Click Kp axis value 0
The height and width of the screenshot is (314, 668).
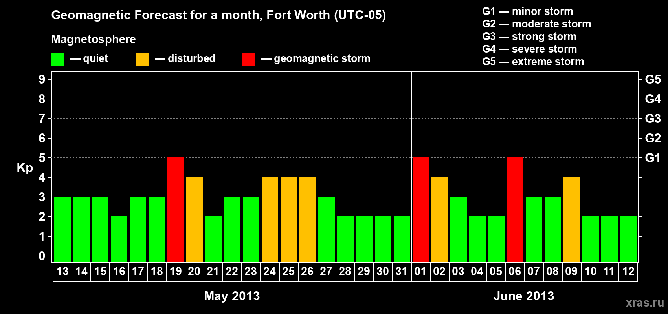coord(42,256)
